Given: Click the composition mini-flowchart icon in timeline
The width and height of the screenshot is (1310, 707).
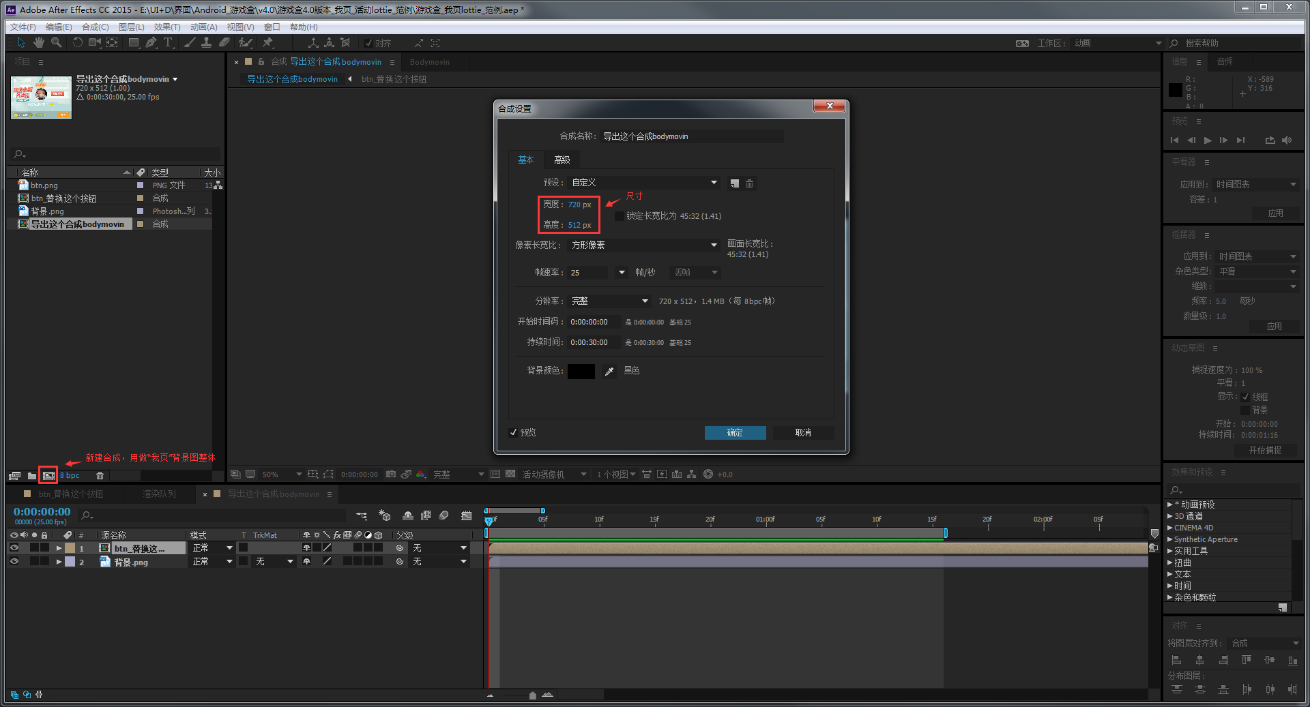Looking at the screenshot, I should (x=362, y=516).
